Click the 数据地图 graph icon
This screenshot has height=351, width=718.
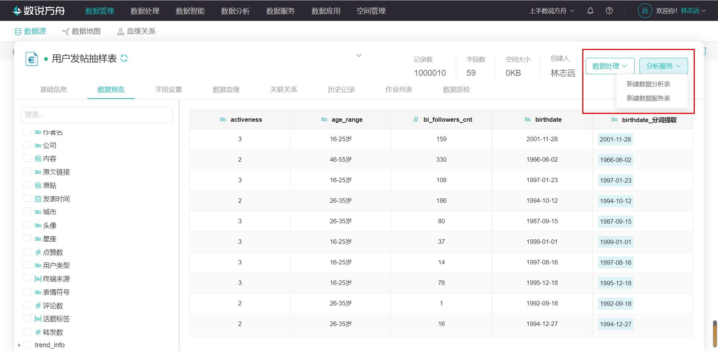pyautogui.click(x=65, y=32)
